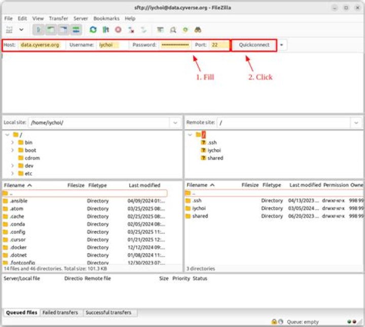Open the Site Manager icon
Image resolution: width=365 pixels, height=327 pixels.
9,30
